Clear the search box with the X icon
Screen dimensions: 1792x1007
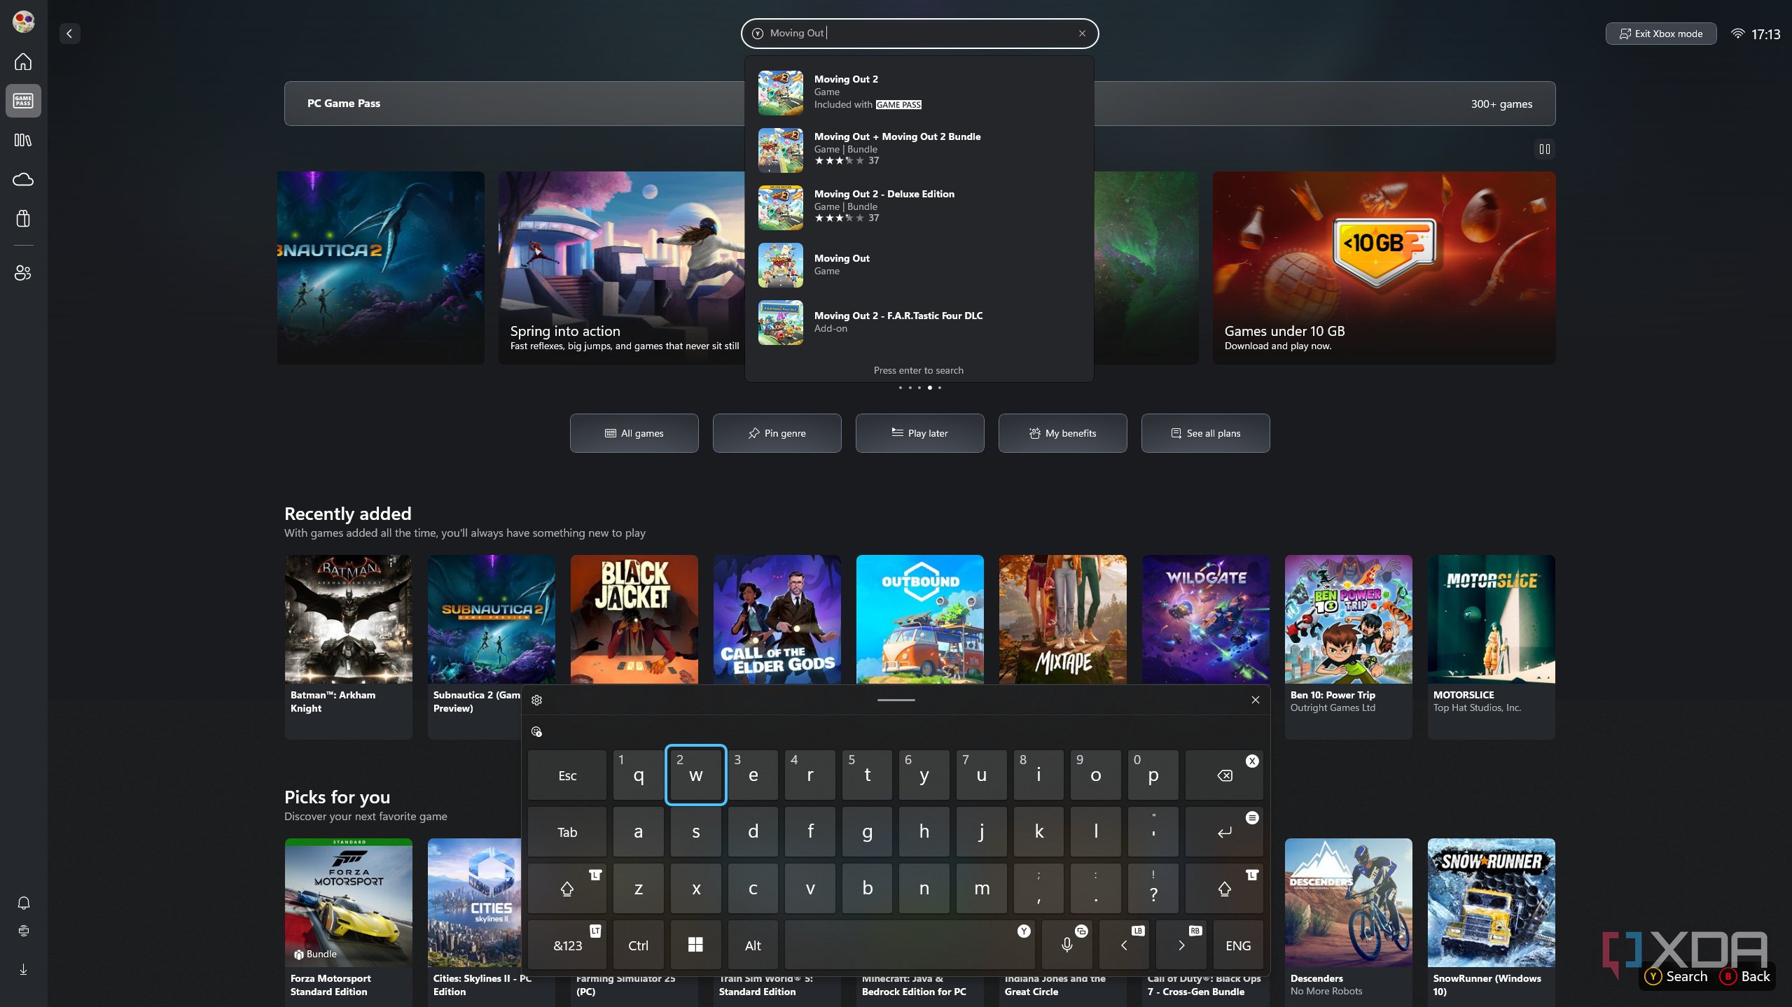click(x=1082, y=33)
